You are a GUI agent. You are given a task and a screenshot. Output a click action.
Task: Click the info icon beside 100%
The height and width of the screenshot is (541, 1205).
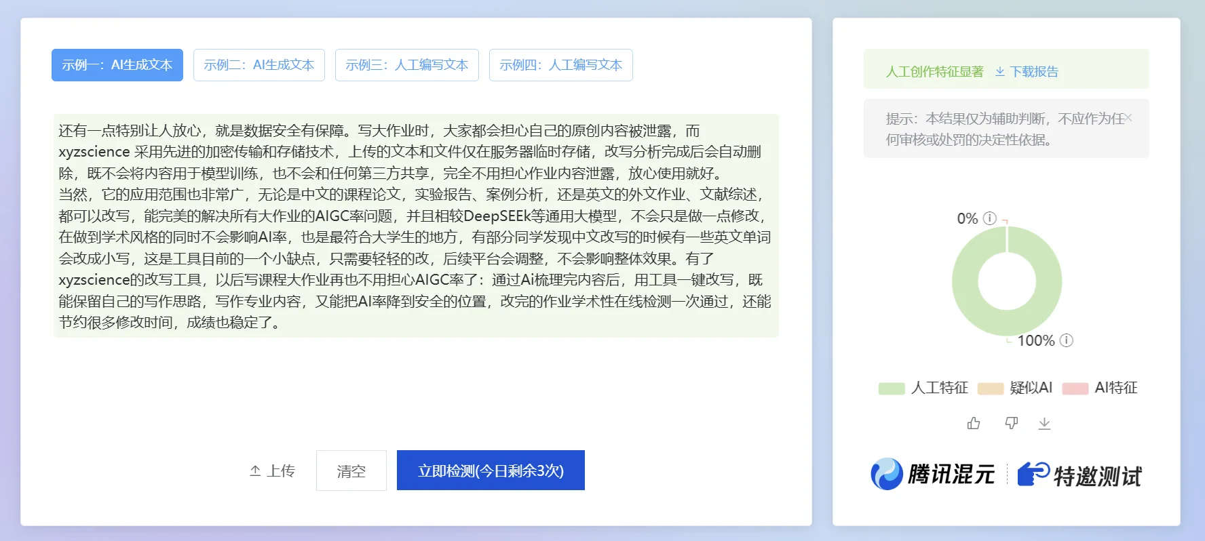1067,340
